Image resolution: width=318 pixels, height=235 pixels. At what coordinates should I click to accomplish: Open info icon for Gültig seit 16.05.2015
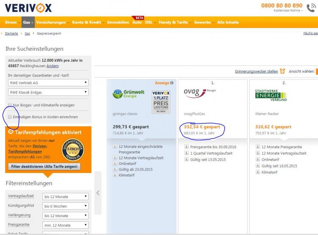point(258,165)
